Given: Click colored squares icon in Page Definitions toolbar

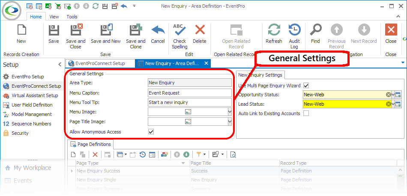Looking at the screenshot, I should point(165,154).
